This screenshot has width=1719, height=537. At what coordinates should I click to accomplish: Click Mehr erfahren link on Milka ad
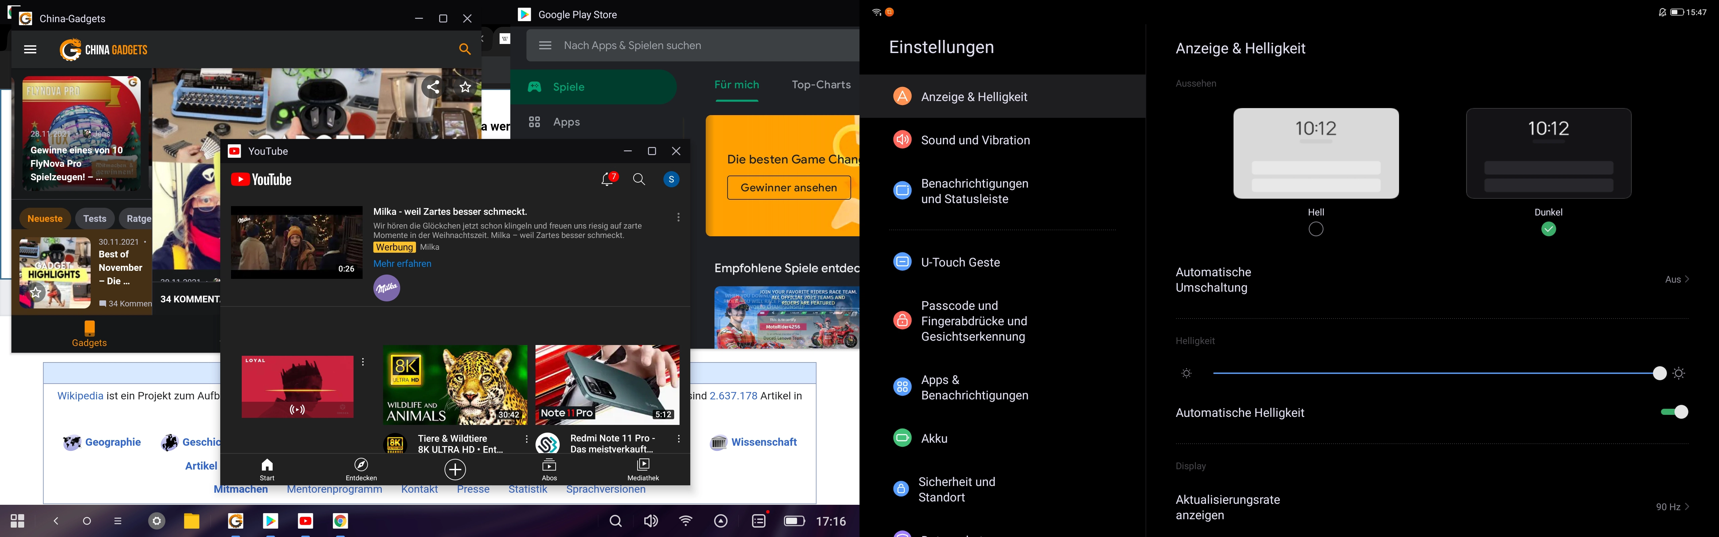pos(403,263)
